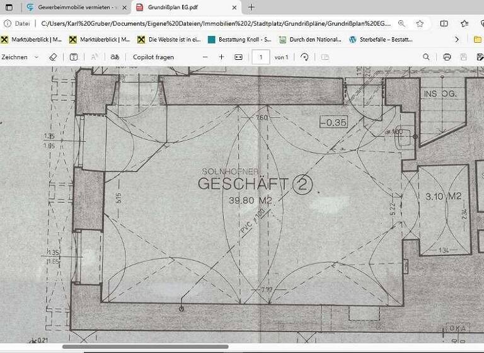The height and width of the screenshot is (353, 484).
Task: Print the PDF document
Action: point(447,57)
